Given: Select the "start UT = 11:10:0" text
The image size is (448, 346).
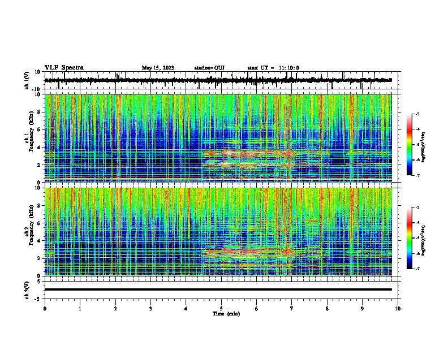Looking at the screenshot, I should (273, 68).
